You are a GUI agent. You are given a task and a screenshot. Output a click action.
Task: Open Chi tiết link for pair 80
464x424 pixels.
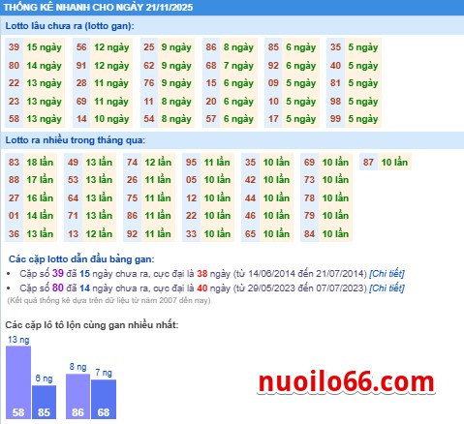click(x=387, y=288)
